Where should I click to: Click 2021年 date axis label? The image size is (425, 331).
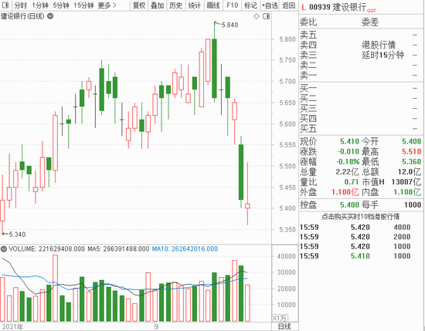pyautogui.click(x=13, y=326)
